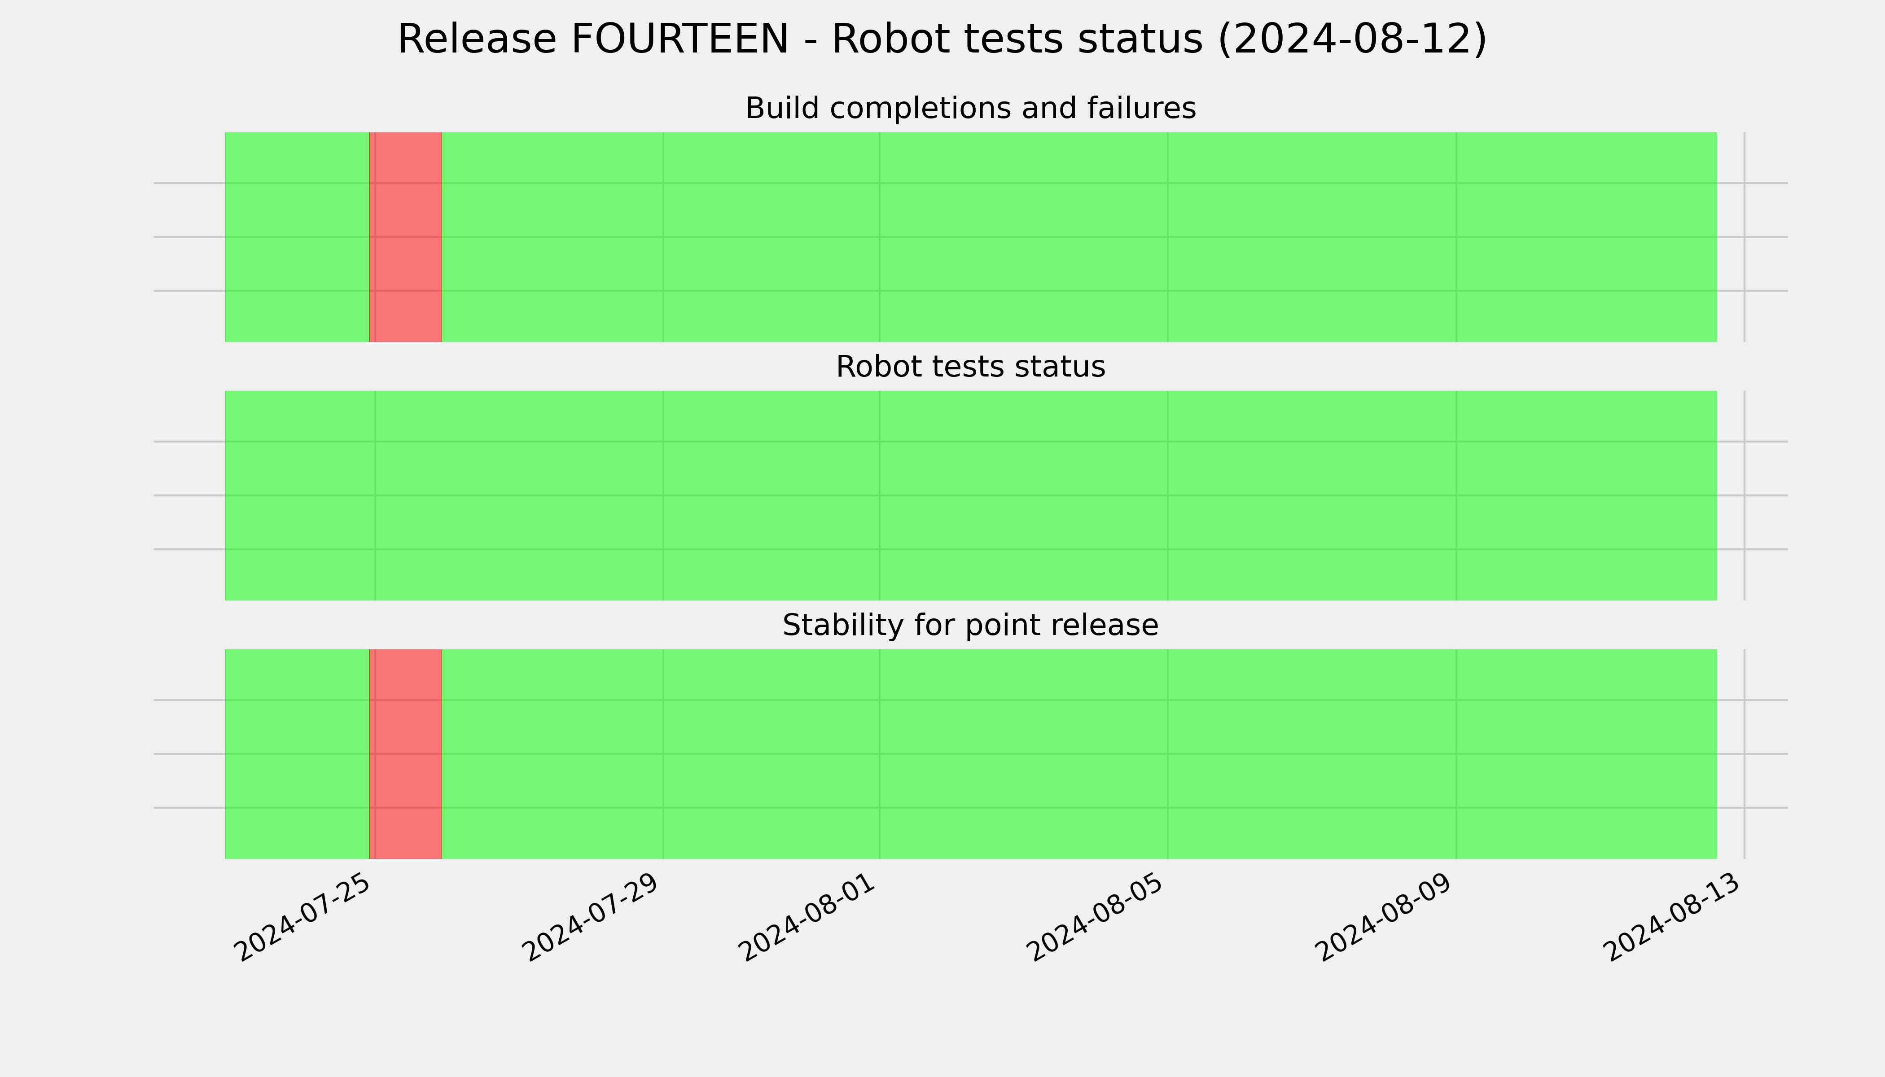Image resolution: width=1885 pixels, height=1077 pixels.
Task: Select the Robot tests status subplot title
Action: click(x=971, y=367)
